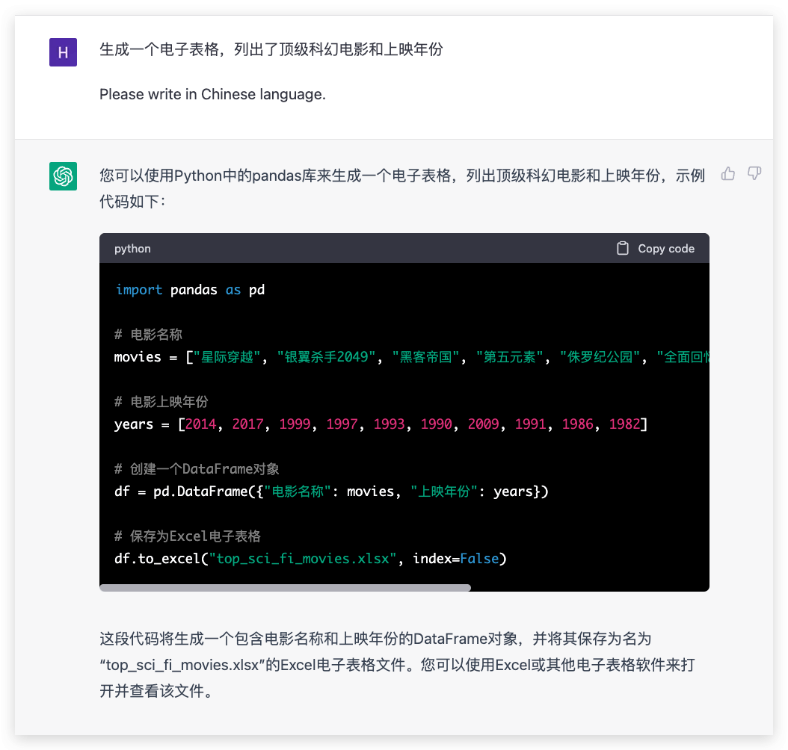This screenshot has height=750, width=788.
Task: Click the index=False argument
Action: click(456, 559)
